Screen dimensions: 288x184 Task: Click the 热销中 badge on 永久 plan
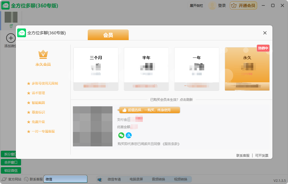(x=263, y=47)
